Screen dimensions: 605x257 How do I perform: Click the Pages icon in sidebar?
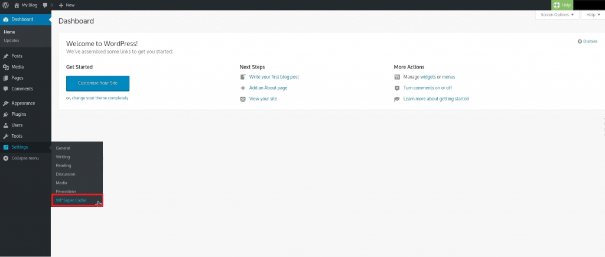[5, 77]
